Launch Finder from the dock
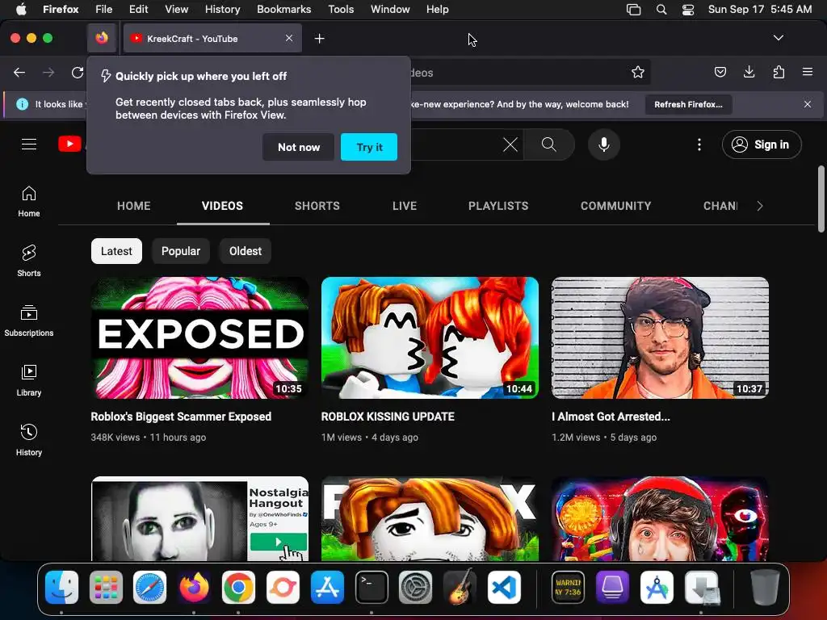The image size is (827, 620). tap(61, 588)
